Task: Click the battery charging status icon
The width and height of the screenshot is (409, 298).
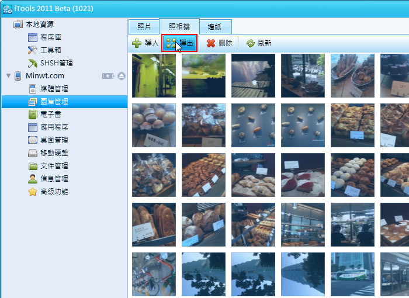Action: [108, 76]
